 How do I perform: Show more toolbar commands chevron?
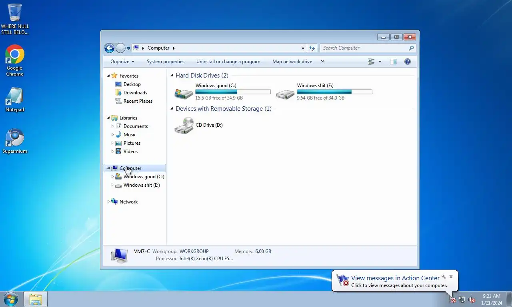(323, 62)
